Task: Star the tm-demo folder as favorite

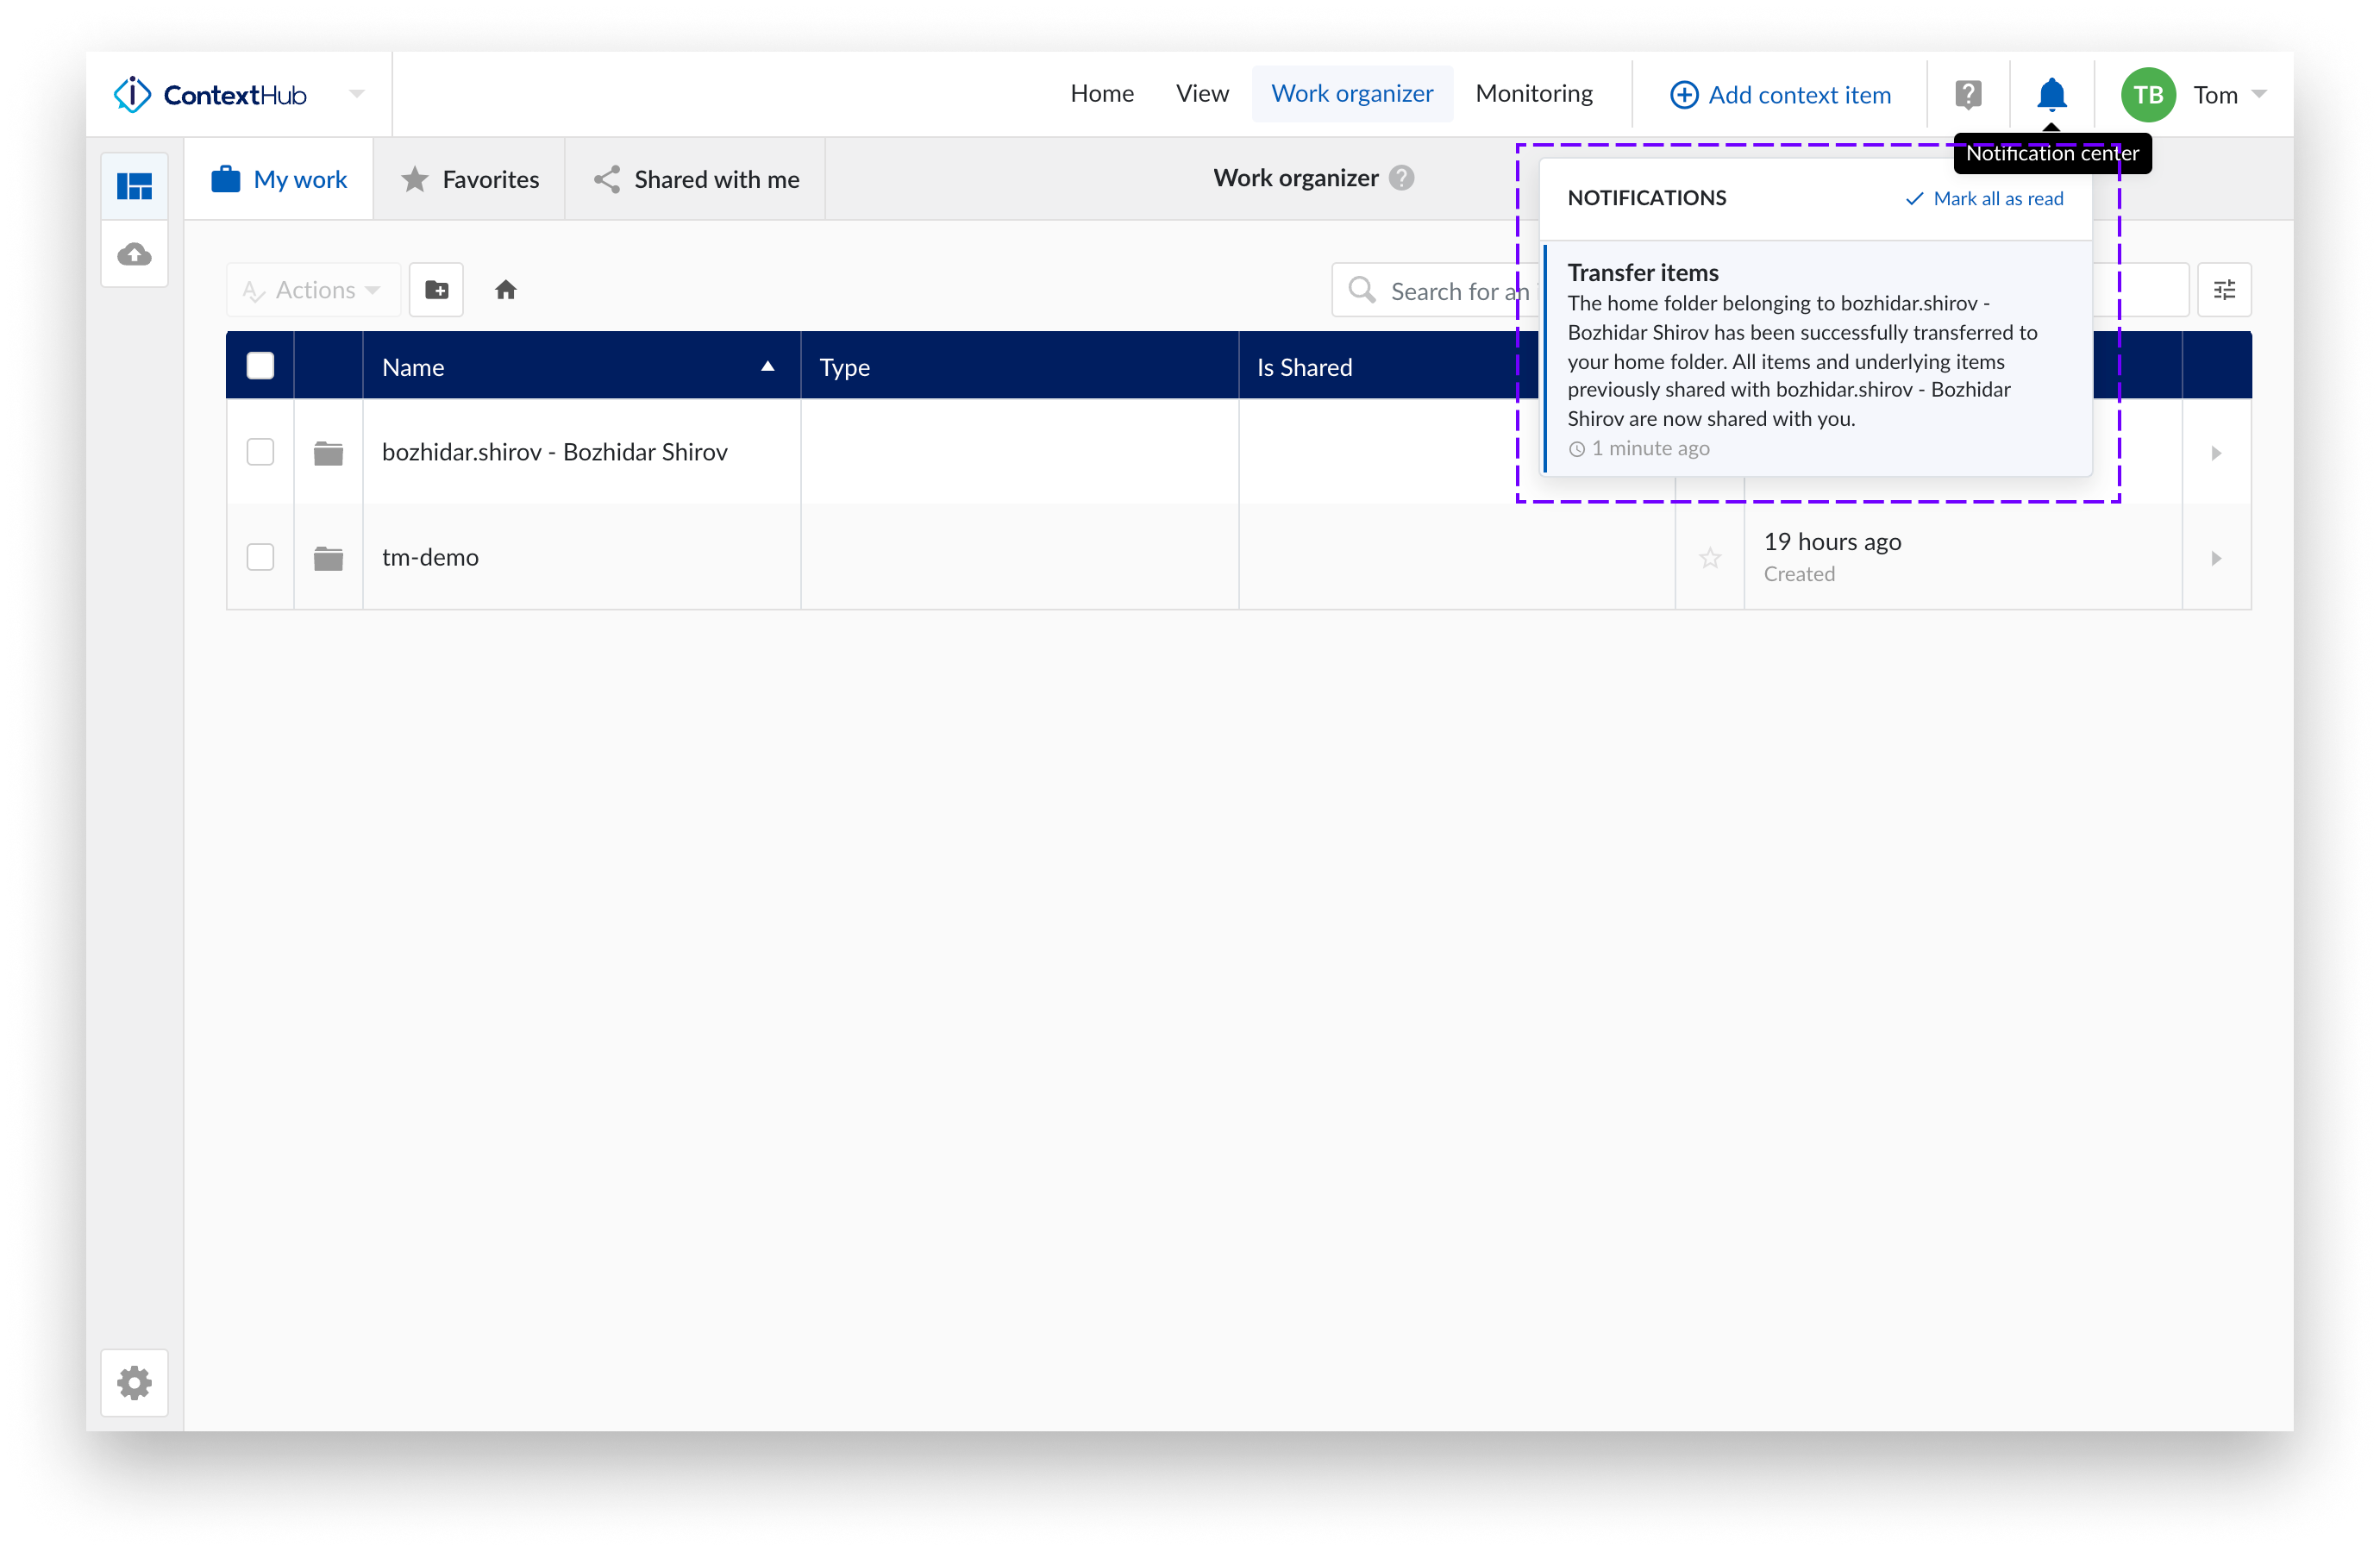Action: (1709, 557)
